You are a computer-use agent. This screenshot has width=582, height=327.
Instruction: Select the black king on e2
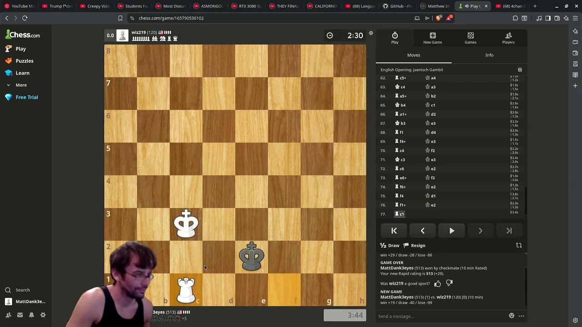(x=251, y=257)
